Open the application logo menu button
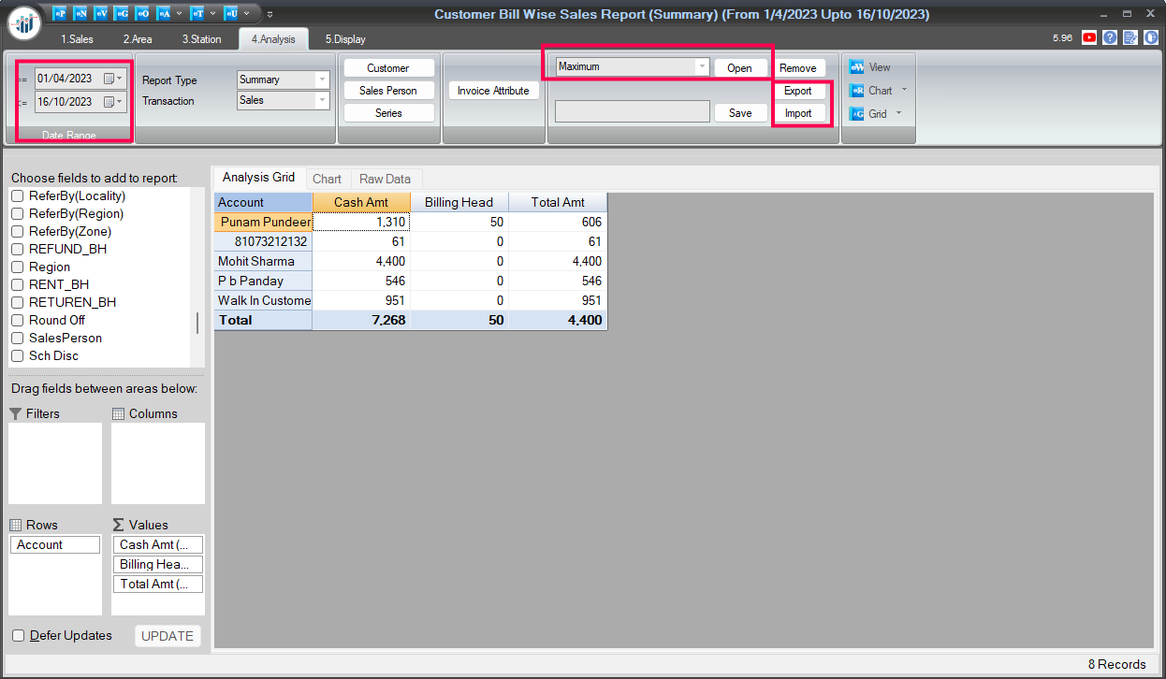Viewport: 1166px width, 679px height. (x=23, y=22)
